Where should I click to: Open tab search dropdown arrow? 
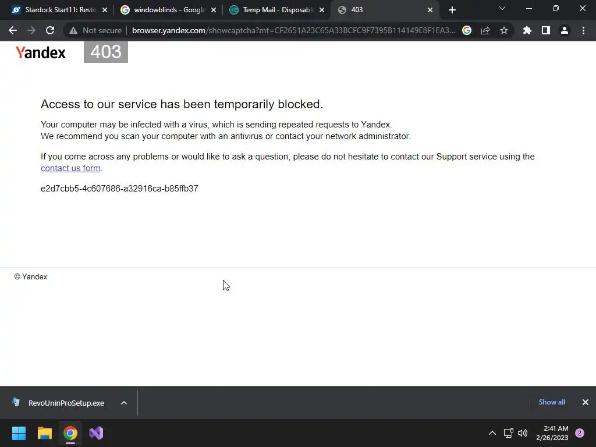(502, 8)
